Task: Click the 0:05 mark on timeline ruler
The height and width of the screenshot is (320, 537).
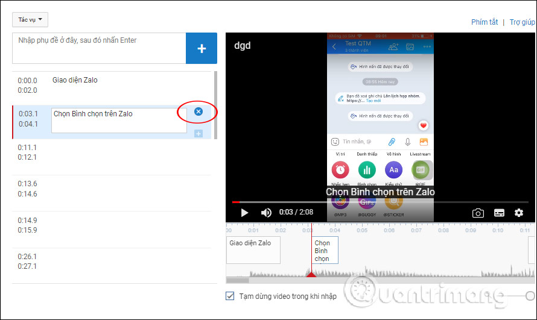Action: (x=361, y=230)
